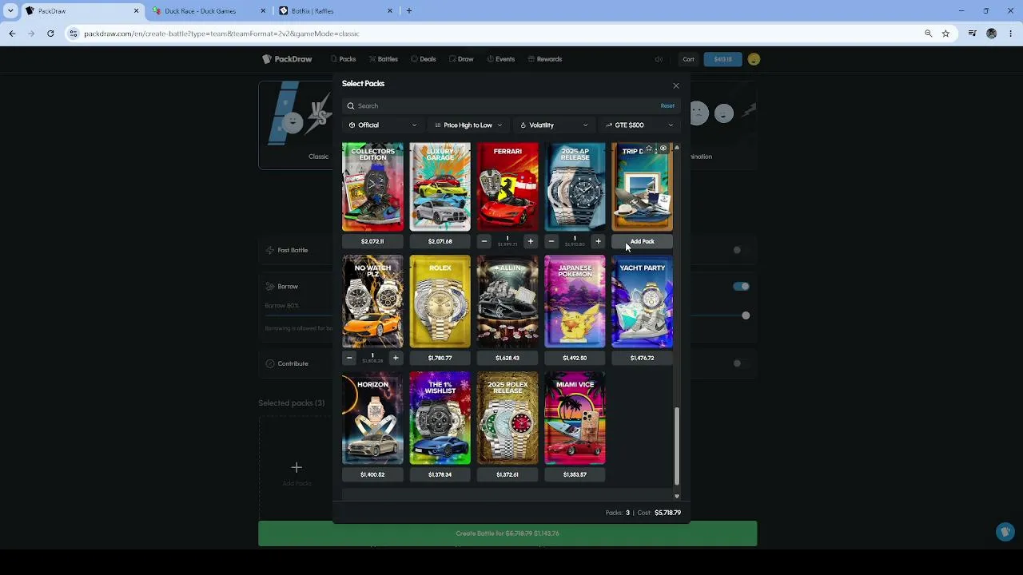Mute site sound with speaker icon
The width and height of the screenshot is (1023, 575).
tap(659, 59)
